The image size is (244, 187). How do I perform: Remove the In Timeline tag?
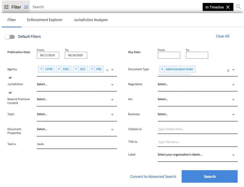(x=228, y=7)
